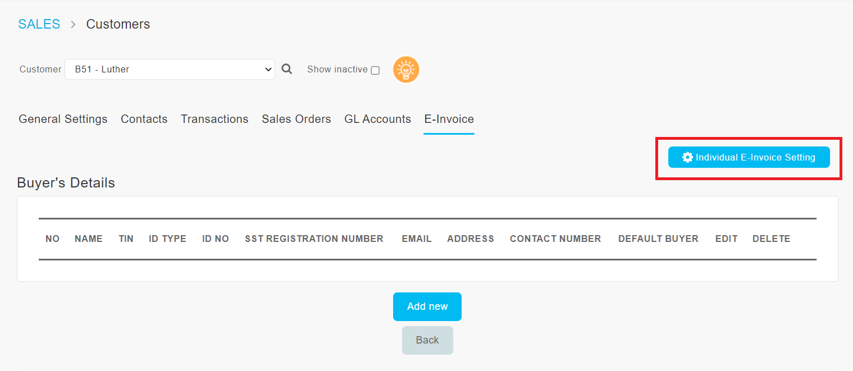
Task: Click the SST REGISTRATION NUMBER column header
Action: (x=314, y=239)
